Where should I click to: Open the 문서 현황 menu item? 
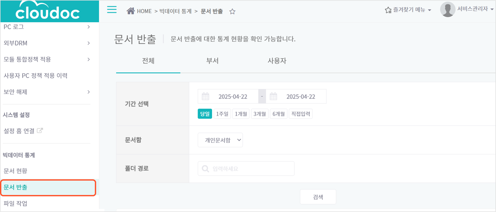(15, 171)
